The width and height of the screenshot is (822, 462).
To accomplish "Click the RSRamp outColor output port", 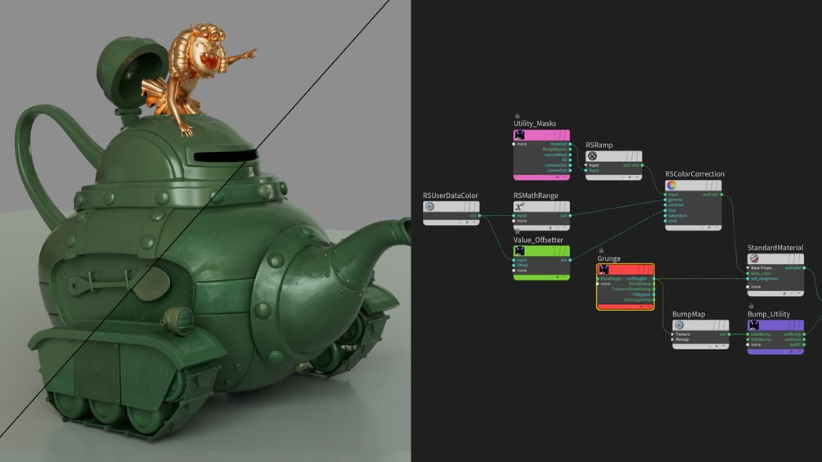I will (x=642, y=165).
